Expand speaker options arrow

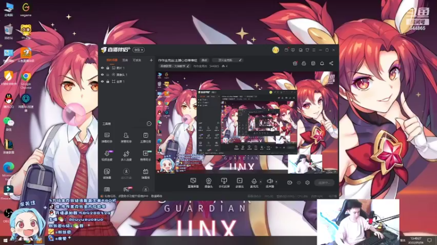pos(276,182)
